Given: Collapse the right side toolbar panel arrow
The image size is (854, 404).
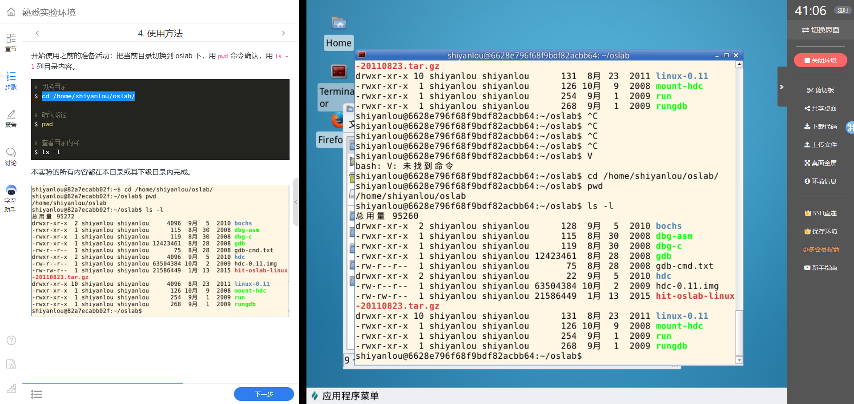Looking at the screenshot, I should (x=781, y=87).
